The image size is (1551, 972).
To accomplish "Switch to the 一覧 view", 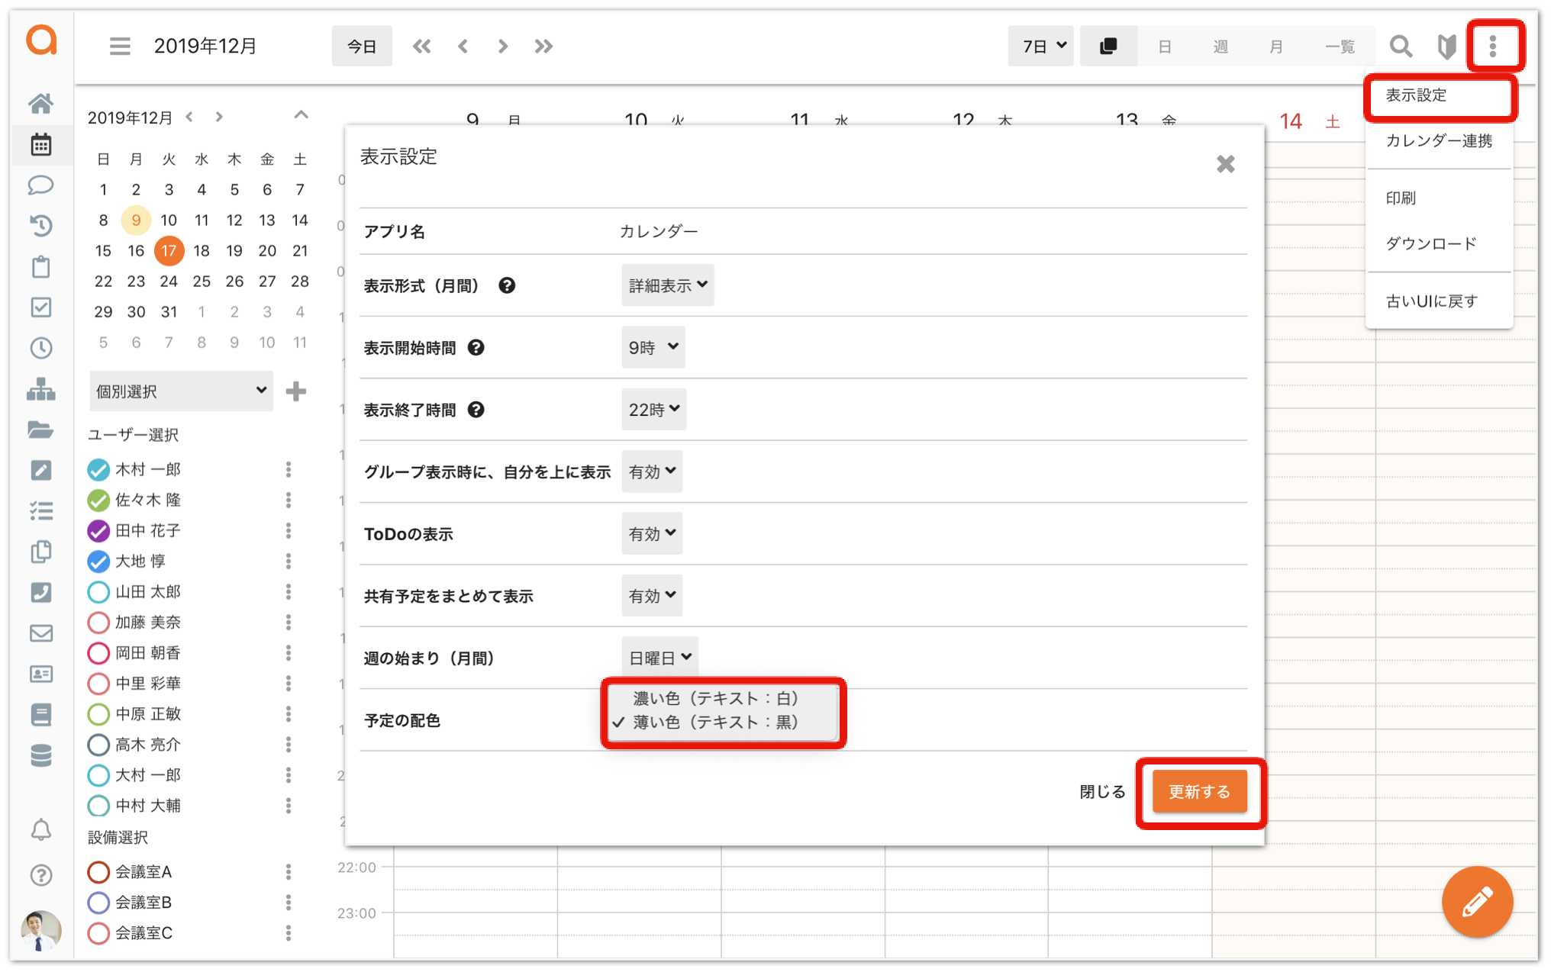I will coord(1340,46).
